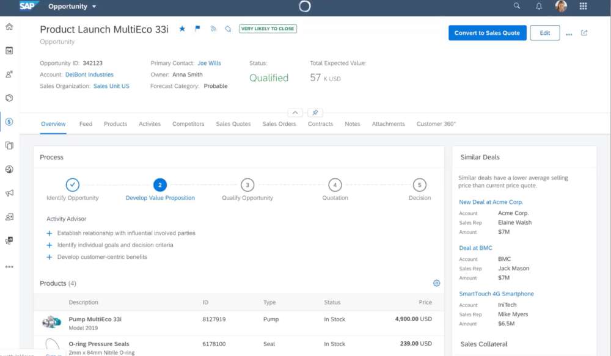Expand 'Identify individual goals and decision criteria'
This screenshot has height=356, width=611.
point(49,245)
